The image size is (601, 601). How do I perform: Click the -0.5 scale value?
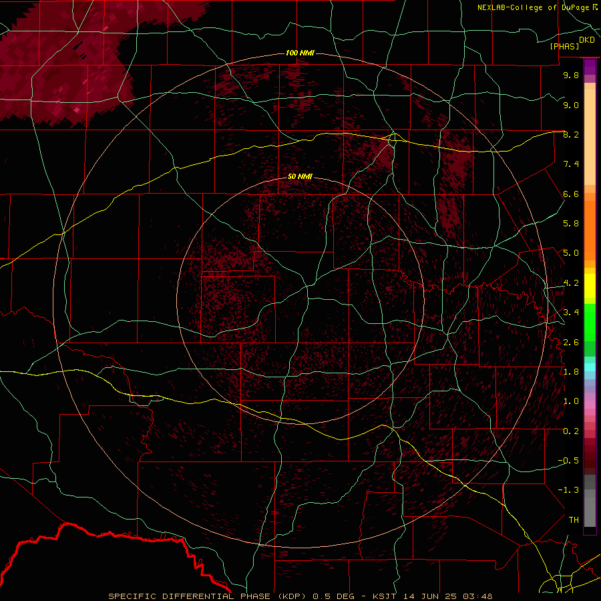(x=568, y=460)
